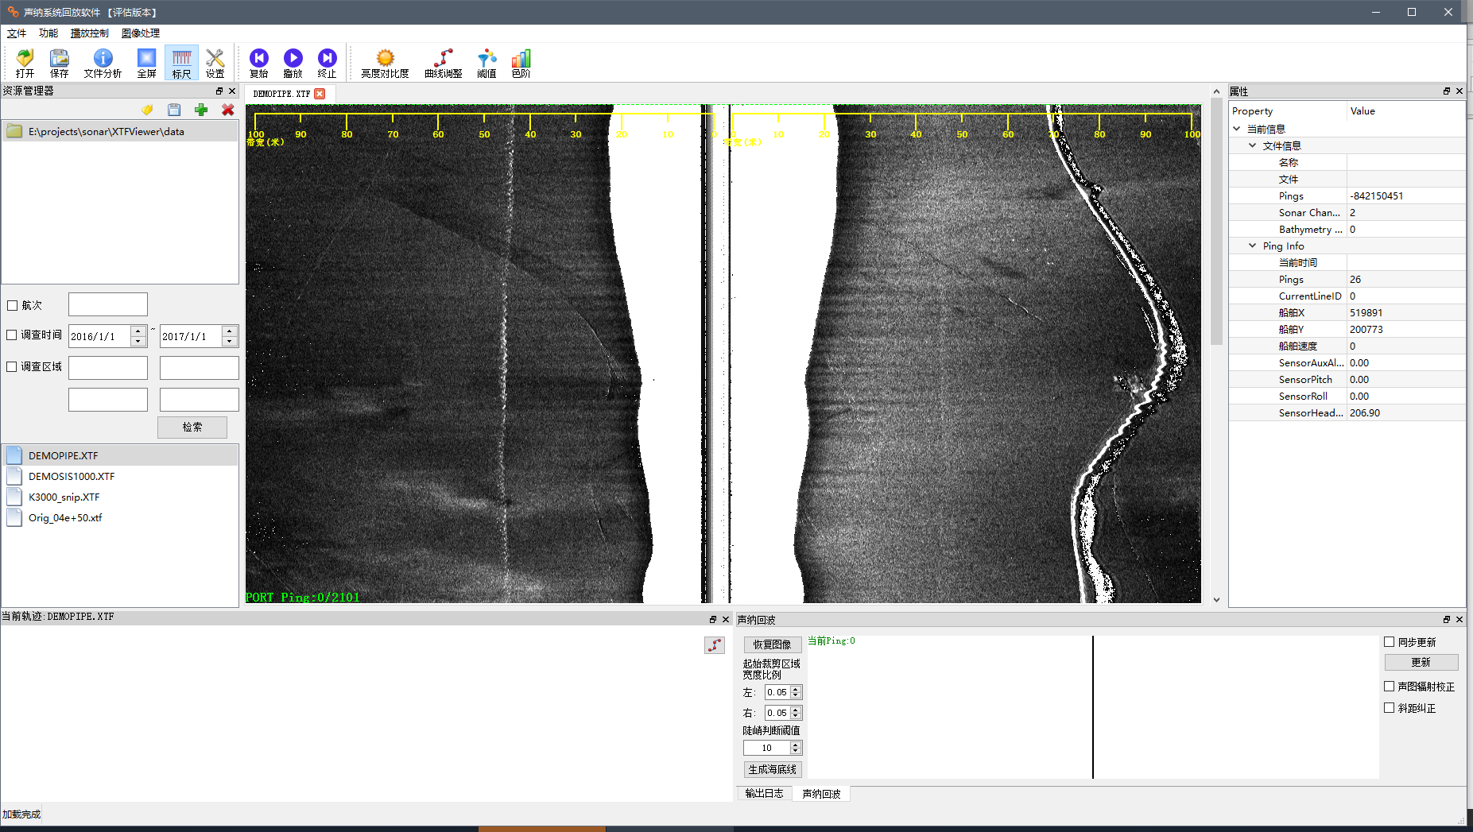This screenshot has width=1473, height=832.
Task: Check the 同步更新 option
Action: pyautogui.click(x=1390, y=642)
